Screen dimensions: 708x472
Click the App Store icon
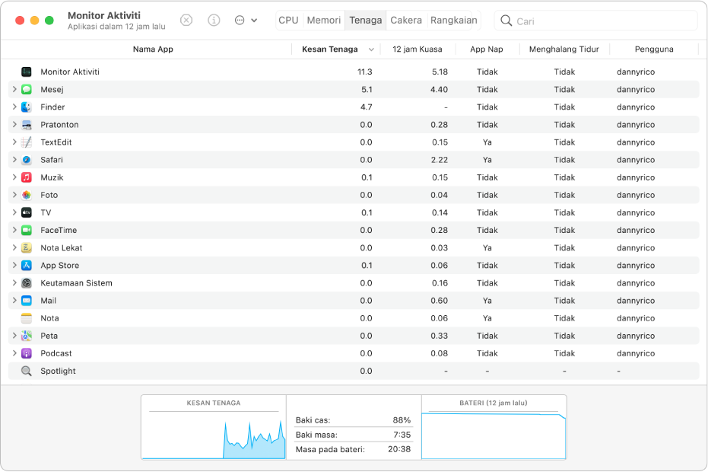(27, 266)
